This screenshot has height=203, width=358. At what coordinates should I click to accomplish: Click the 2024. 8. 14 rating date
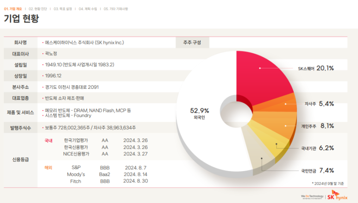pyautogui.click(x=136, y=174)
